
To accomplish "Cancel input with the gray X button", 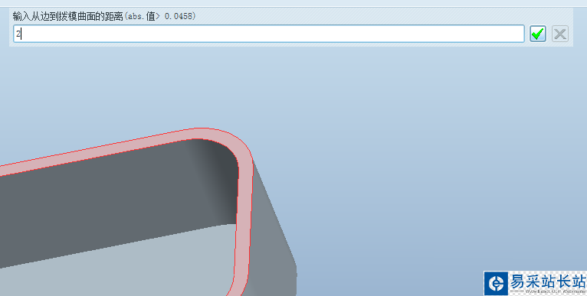I will click(x=560, y=34).
